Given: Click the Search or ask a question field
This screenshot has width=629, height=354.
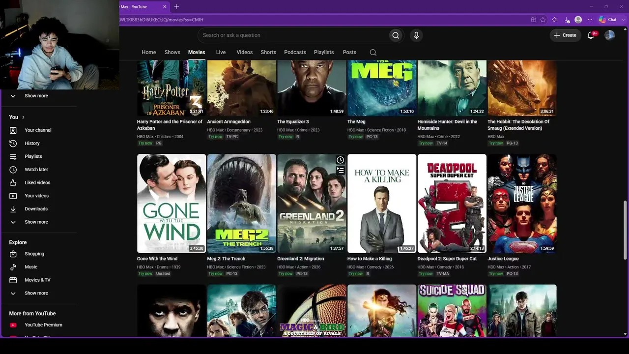Looking at the screenshot, I should pyautogui.click(x=293, y=35).
